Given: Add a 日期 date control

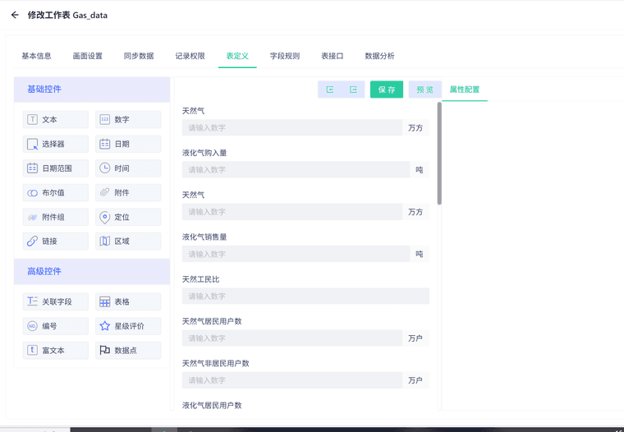Looking at the screenshot, I should pyautogui.click(x=128, y=144).
